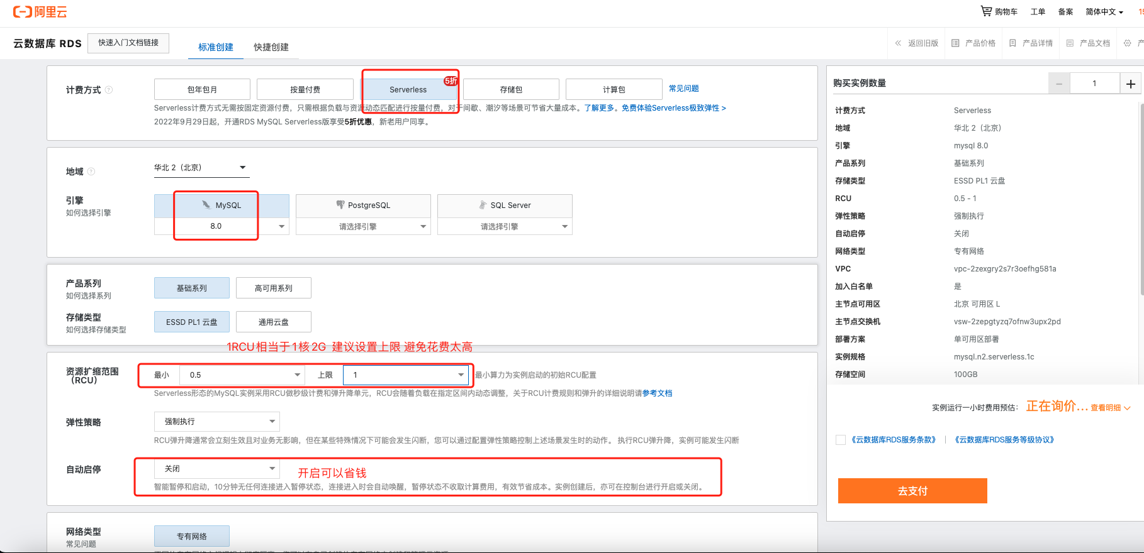Open 免费体验Serverless极致弹性 link
The width and height of the screenshot is (1144, 553).
click(673, 108)
